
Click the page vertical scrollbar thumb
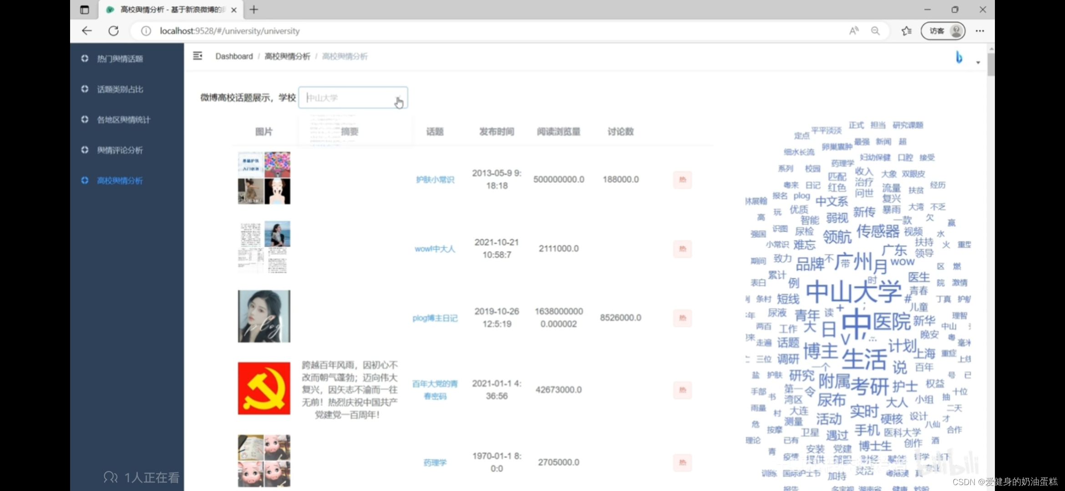tap(991, 65)
